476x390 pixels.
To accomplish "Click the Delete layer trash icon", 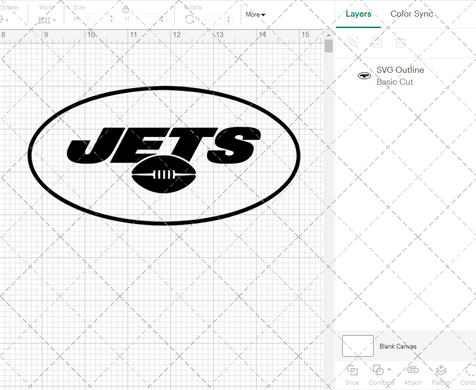I will coord(400,42).
